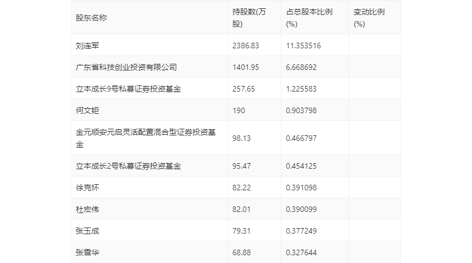Select the percentage 0.391098
Viewport: 472px width, 263px height.
pos(302,188)
